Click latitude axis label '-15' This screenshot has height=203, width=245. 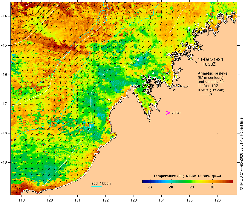tap(4, 45)
